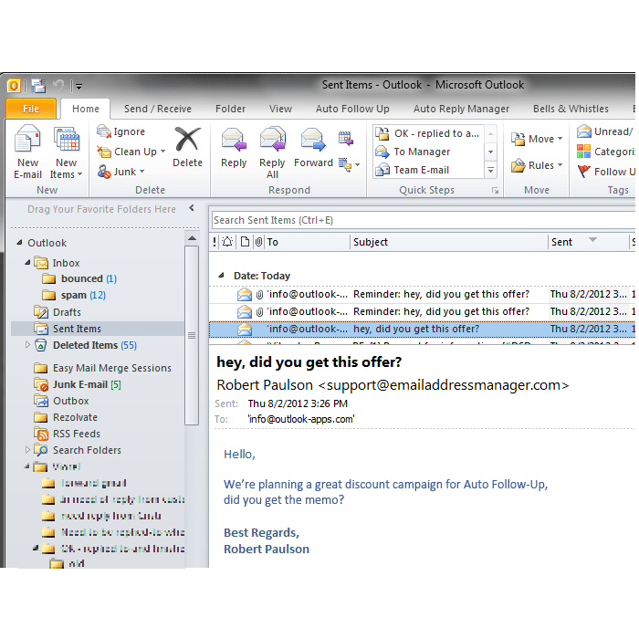Open the Auto Reply Manager tab
This screenshot has width=639, height=639.
pyautogui.click(x=461, y=109)
